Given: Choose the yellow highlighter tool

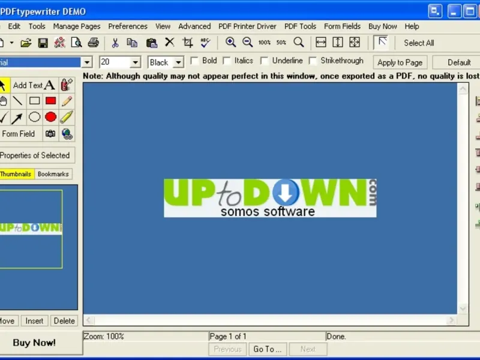Looking at the screenshot, I should coord(67,117).
